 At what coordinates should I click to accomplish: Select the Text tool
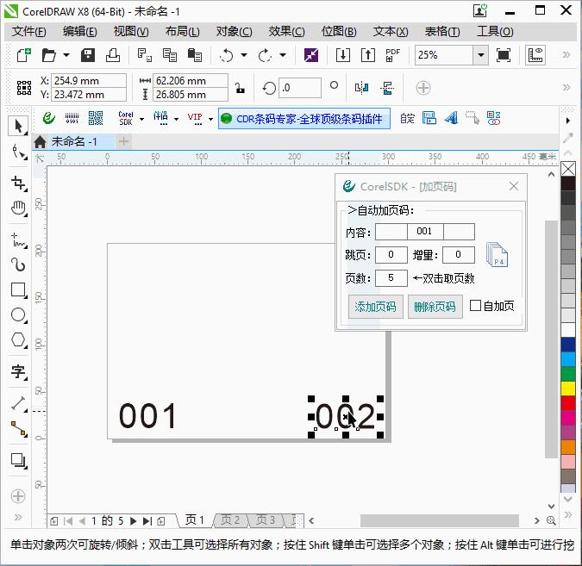(19, 371)
